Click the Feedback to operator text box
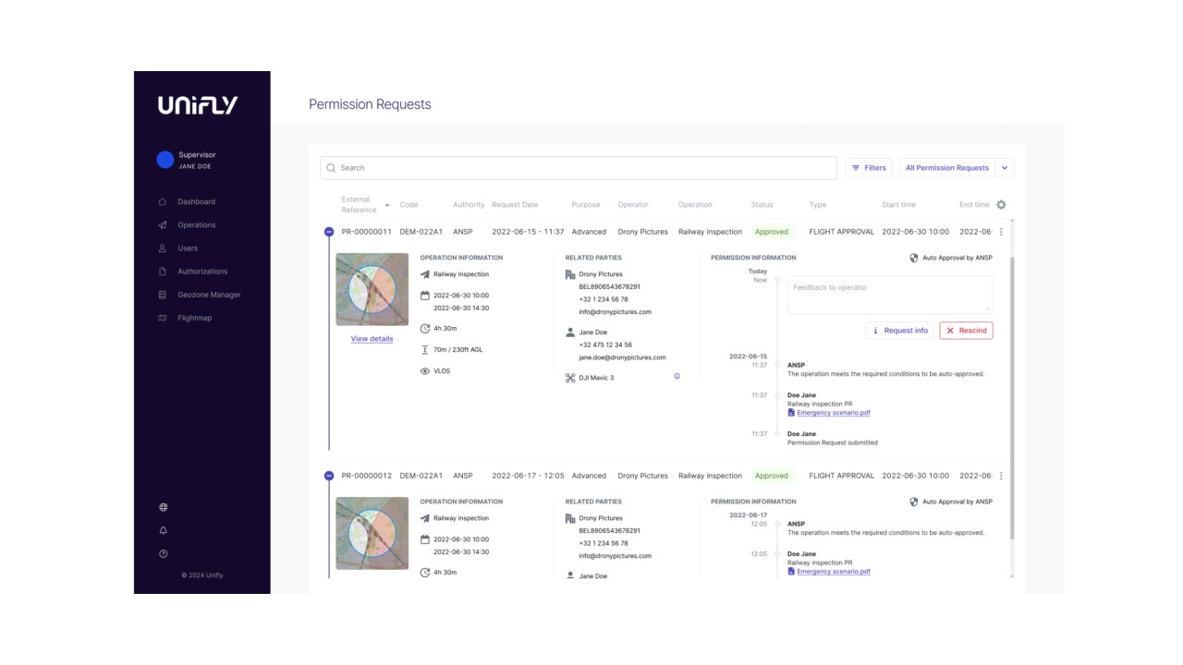Screen dimensions: 1183x665 tap(889, 294)
